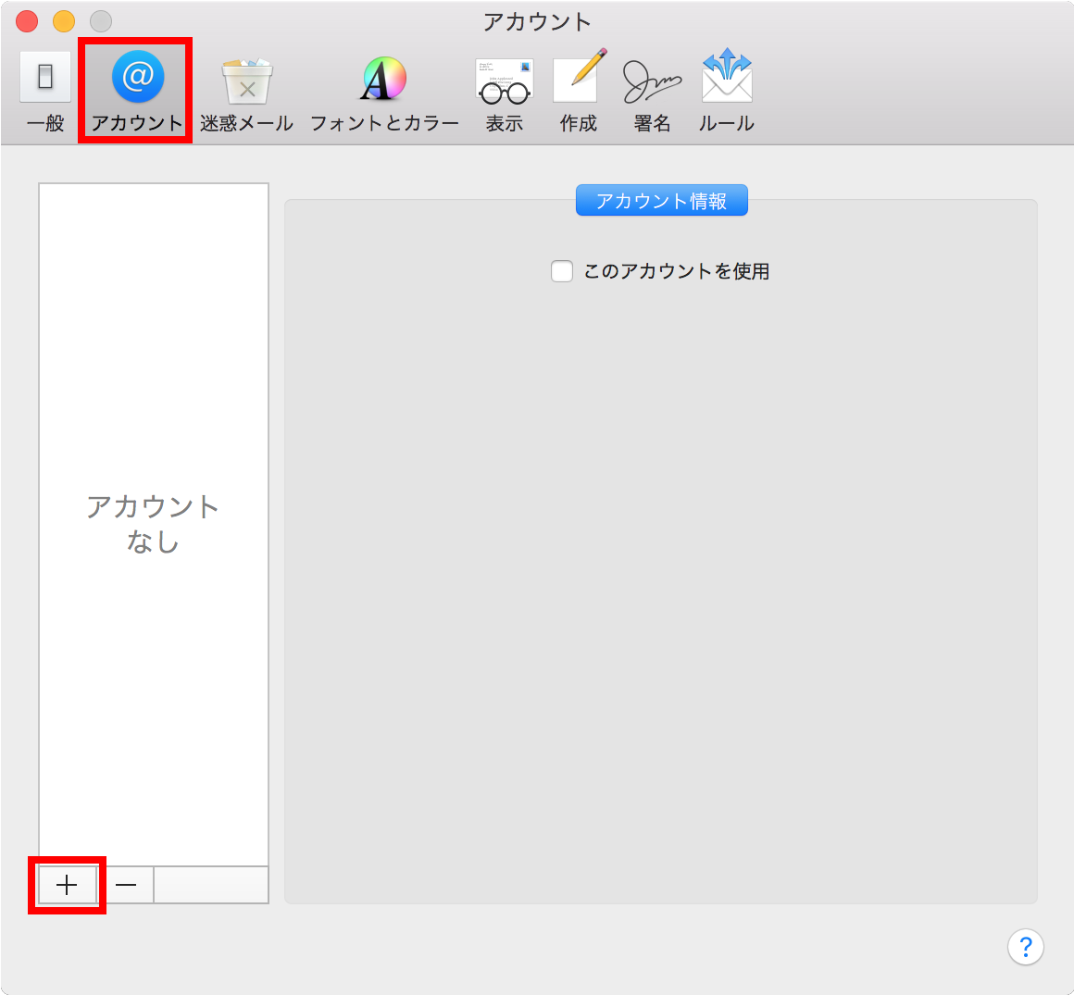1074x995 pixels.
Task: Click the greyed-out zoom window button
Action: point(101,21)
